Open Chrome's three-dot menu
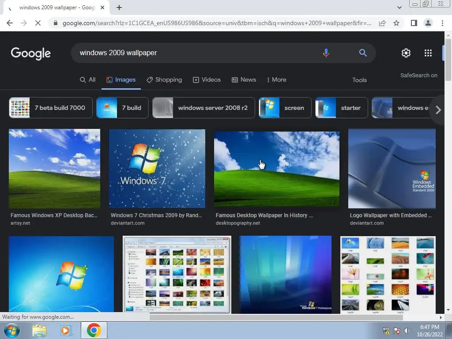Screen dimensions: 452x339 (x=442, y=23)
